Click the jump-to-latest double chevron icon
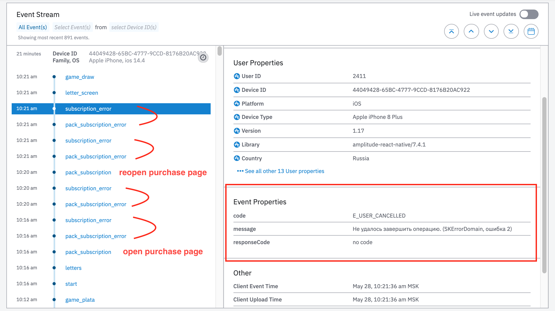 pos(511,31)
